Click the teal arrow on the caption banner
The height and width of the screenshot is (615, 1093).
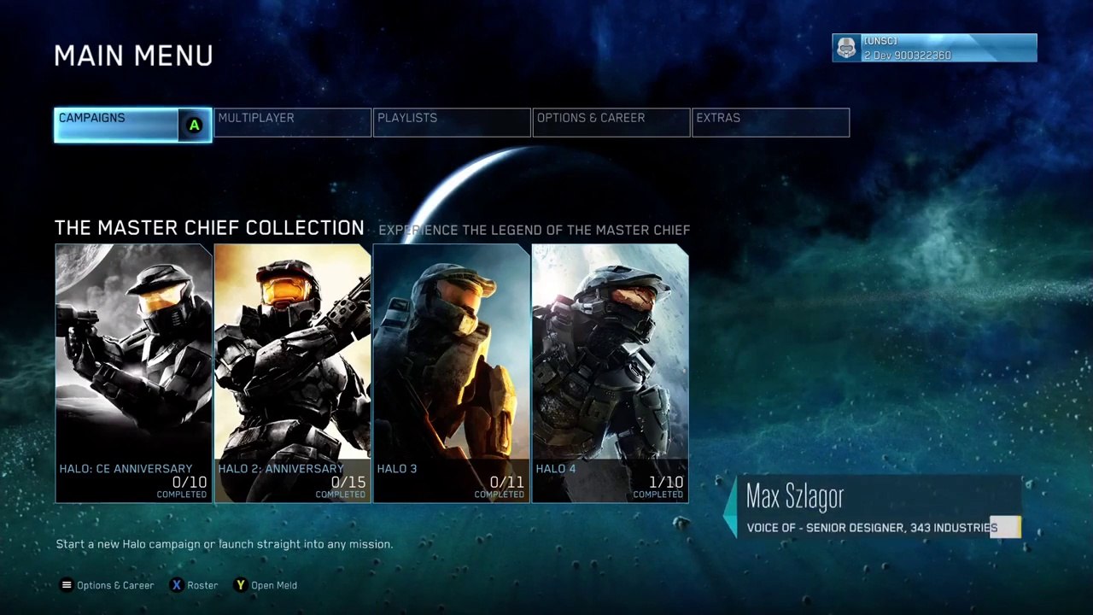coord(729,507)
